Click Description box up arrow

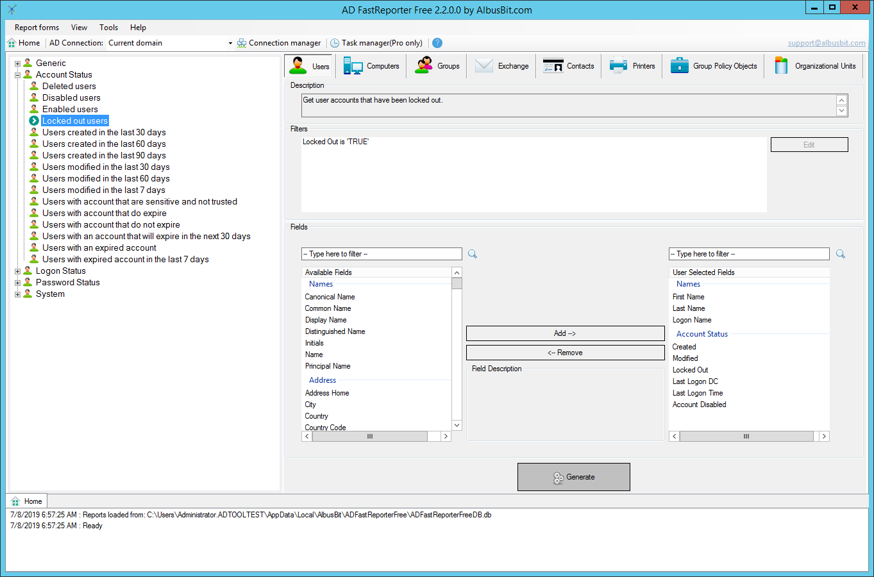[842, 101]
